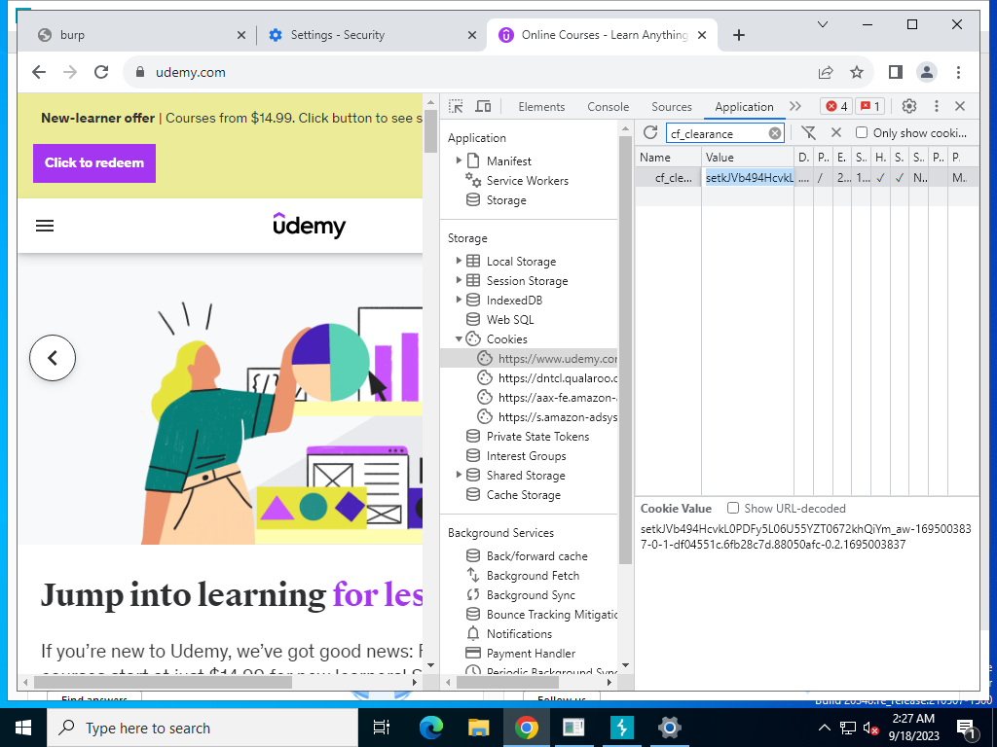Open the Windows Start button
This screenshot has width=997, height=747.
pyautogui.click(x=23, y=728)
